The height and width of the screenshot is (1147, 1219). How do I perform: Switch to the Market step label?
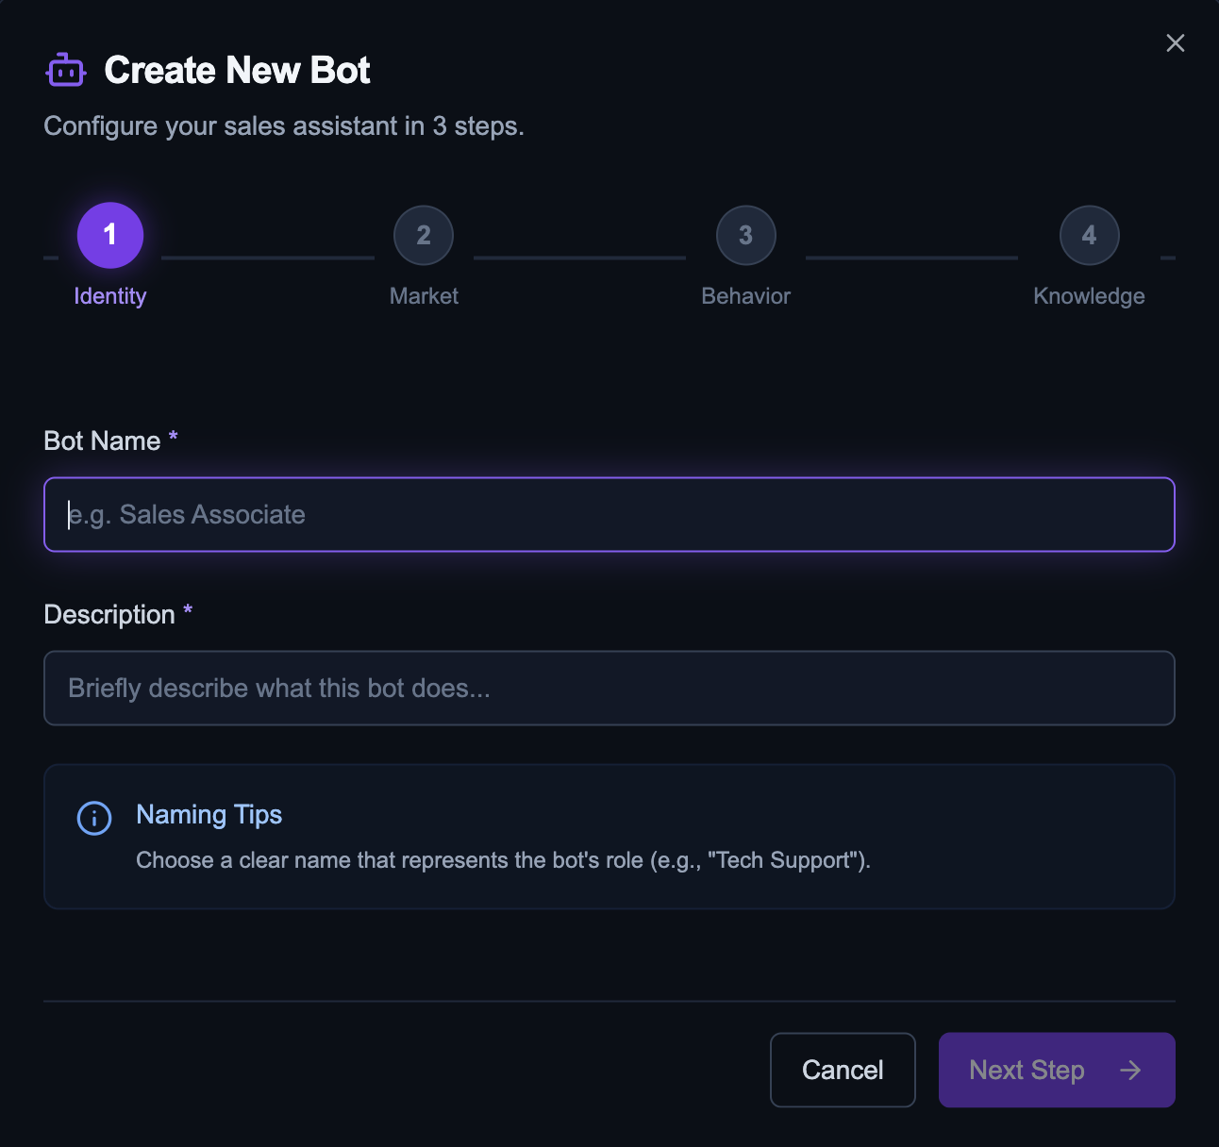click(424, 296)
